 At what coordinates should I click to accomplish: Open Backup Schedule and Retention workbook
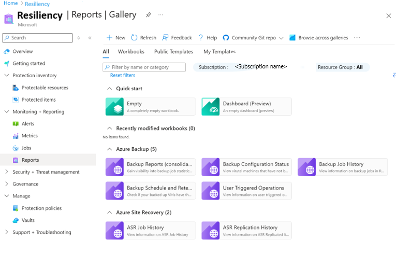pyautogui.click(x=151, y=191)
